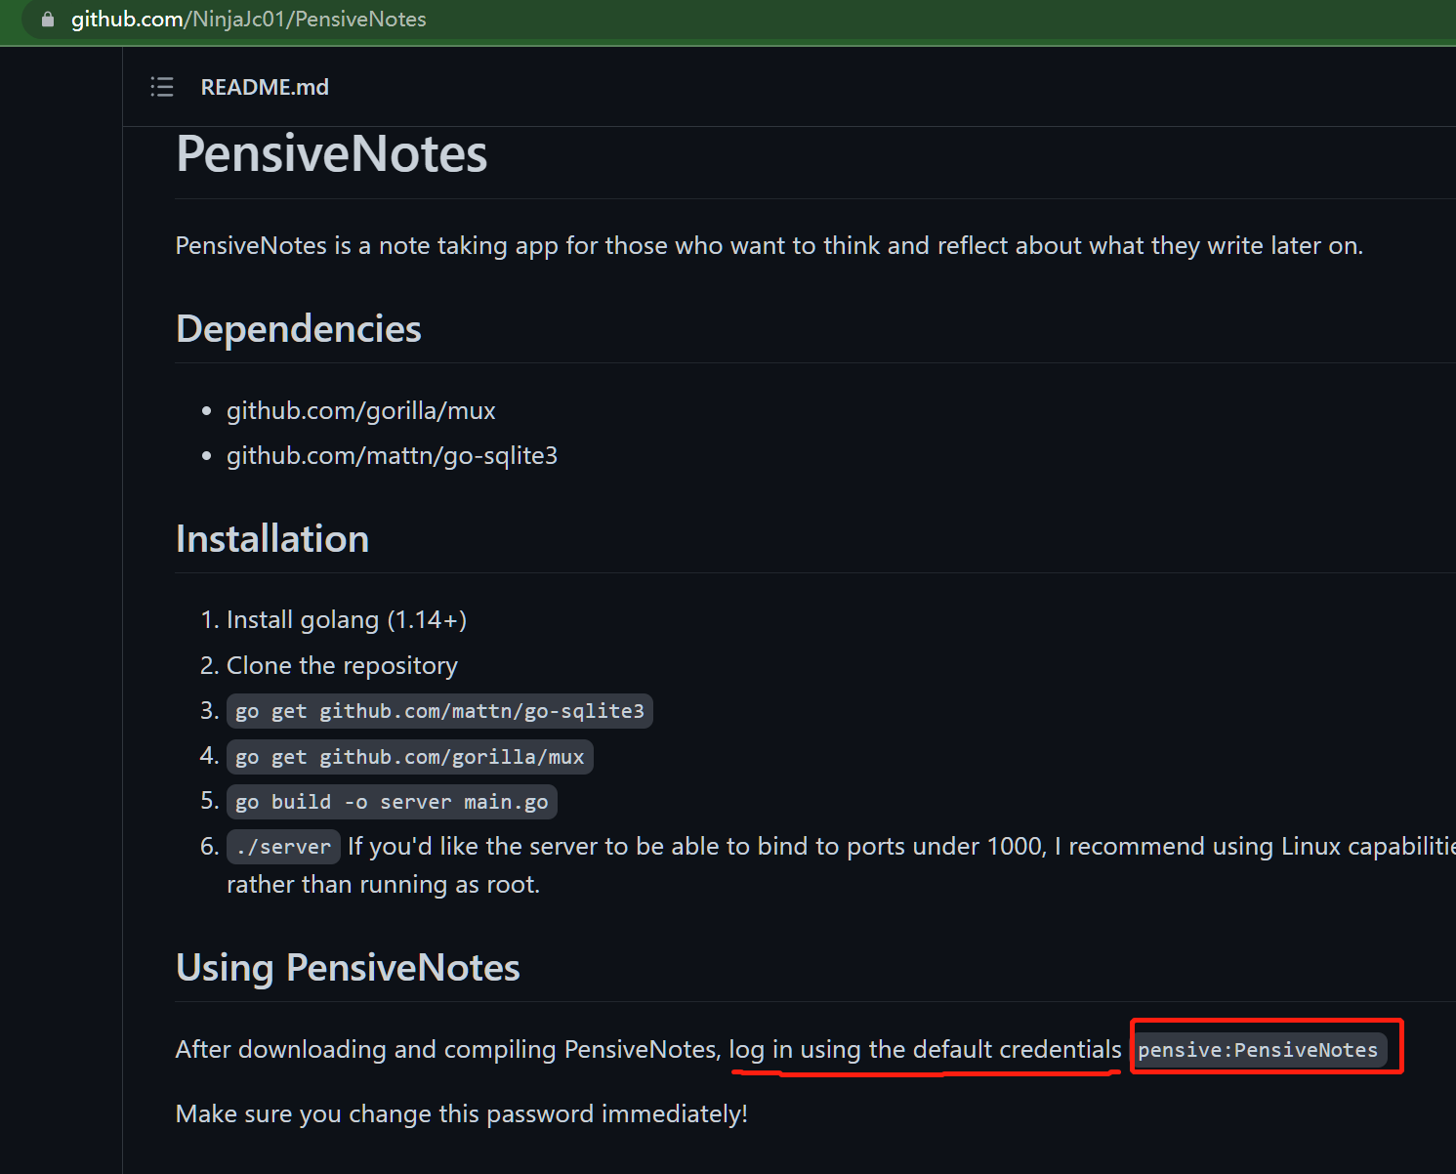Click the Dependencies section heading

298,329
